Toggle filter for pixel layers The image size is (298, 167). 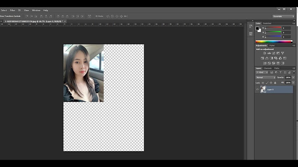[x=272, y=72]
